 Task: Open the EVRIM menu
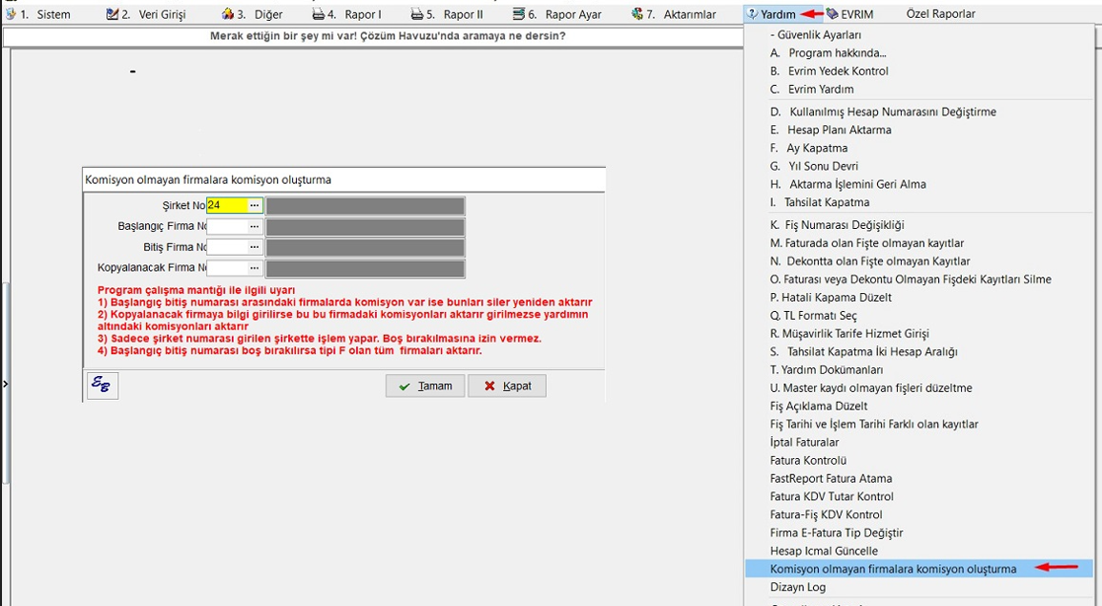tap(849, 14)
